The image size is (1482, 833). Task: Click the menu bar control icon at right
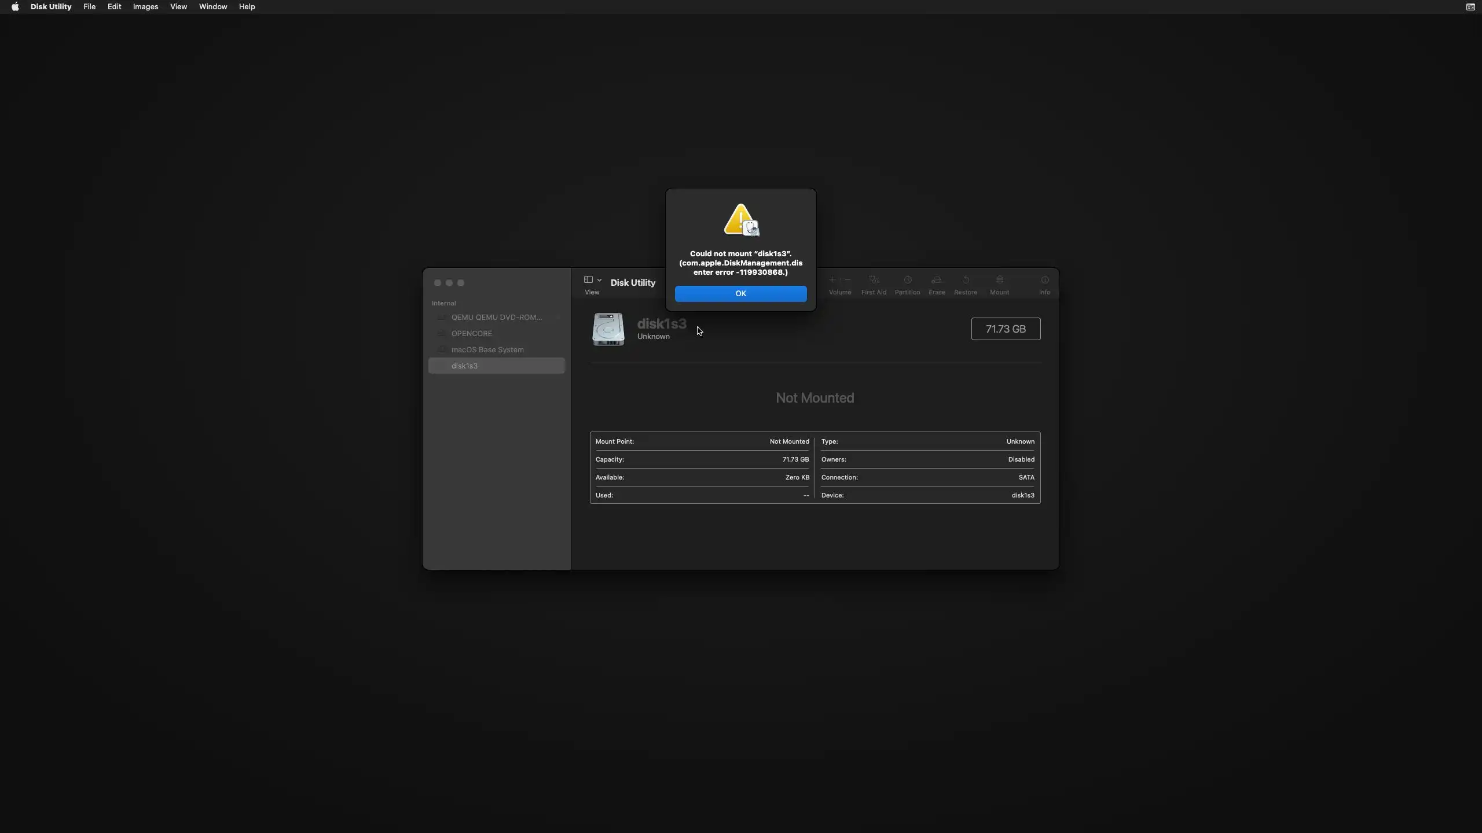coord(1470,7)
